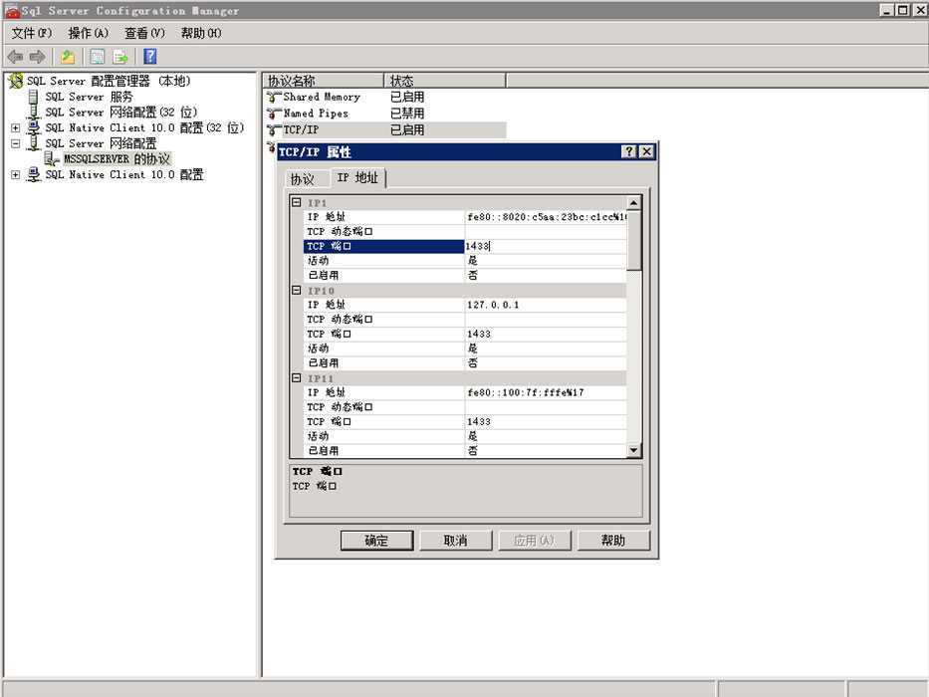Collapse the IP10 property group
This screenshot has width=929, height=697.
(x=297, y=291)
